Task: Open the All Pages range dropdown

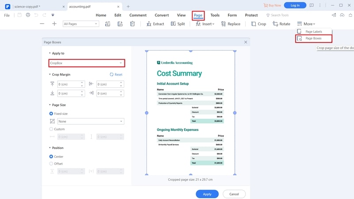Action: pos(81,24)
